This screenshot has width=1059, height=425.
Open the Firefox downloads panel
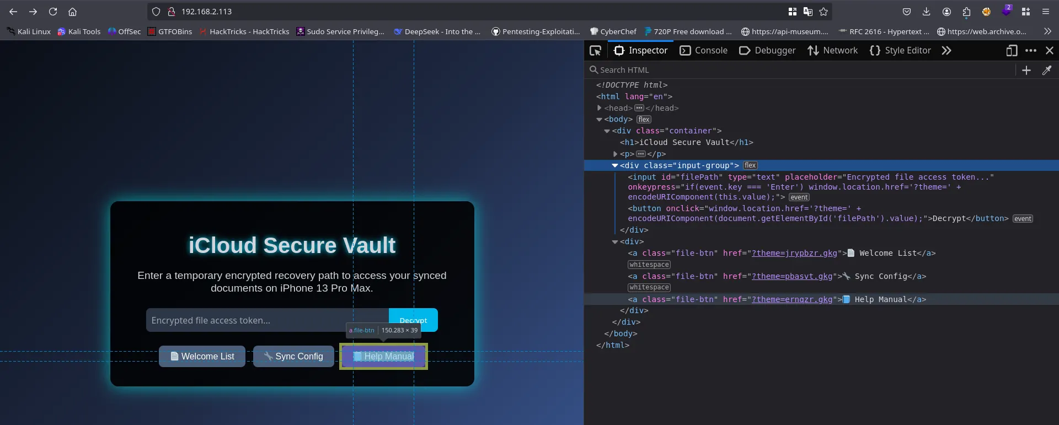coord(926,12)
